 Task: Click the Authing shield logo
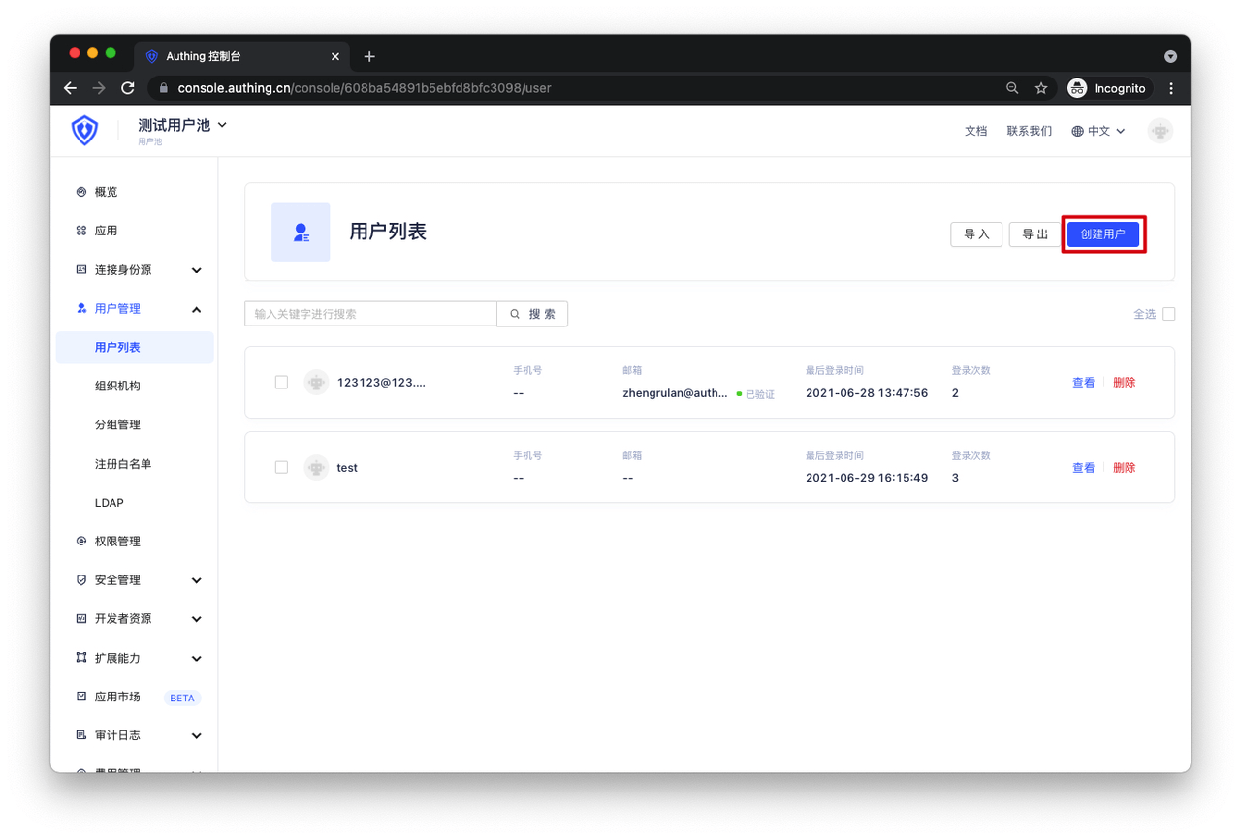tap(85, 130)
